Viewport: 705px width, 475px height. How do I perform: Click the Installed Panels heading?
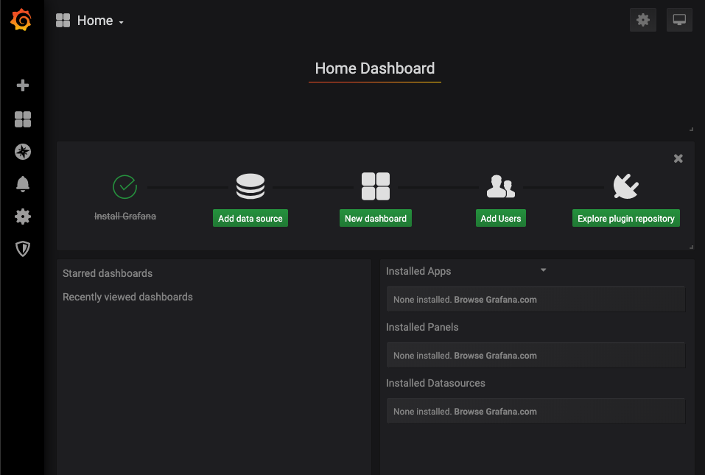click(422, 327)
